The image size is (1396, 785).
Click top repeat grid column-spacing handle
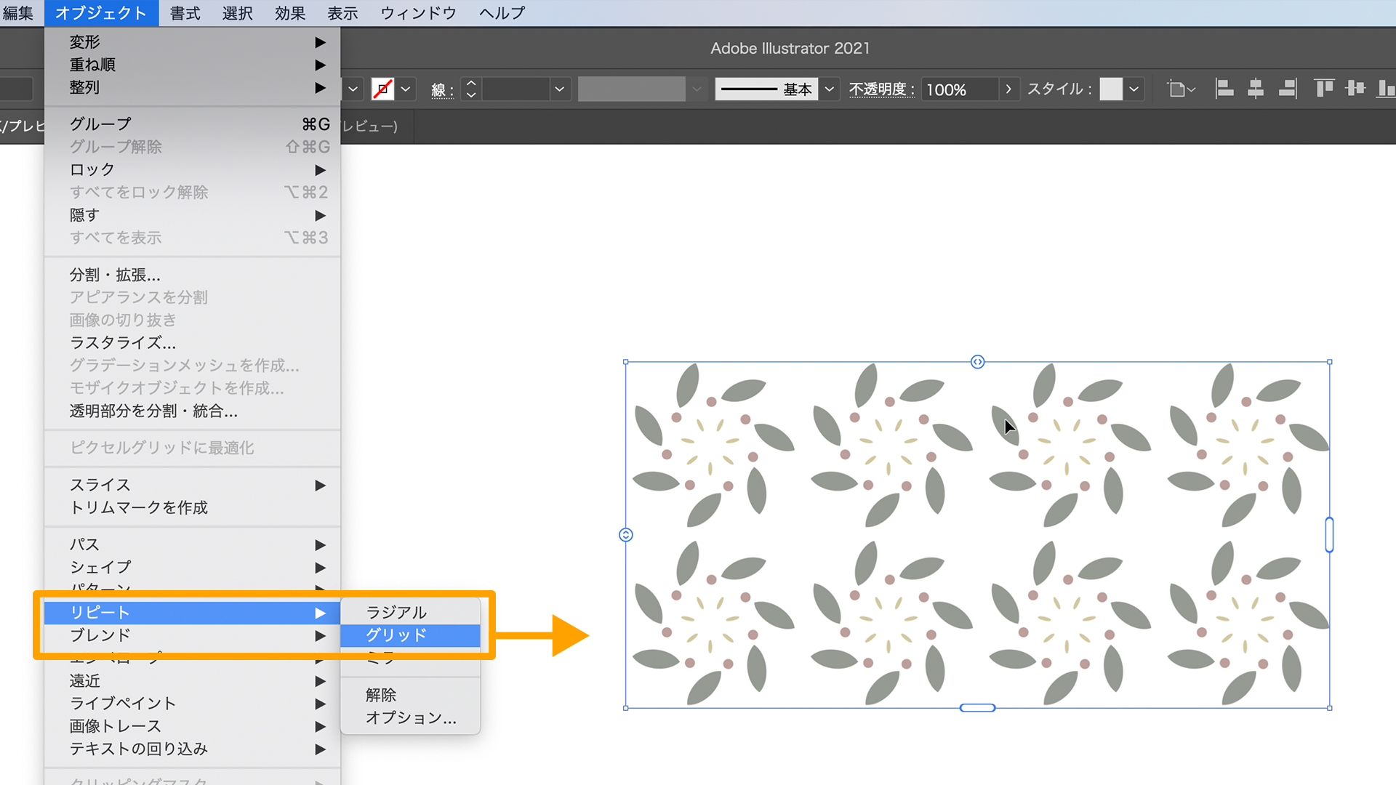(x=977, y=362)
